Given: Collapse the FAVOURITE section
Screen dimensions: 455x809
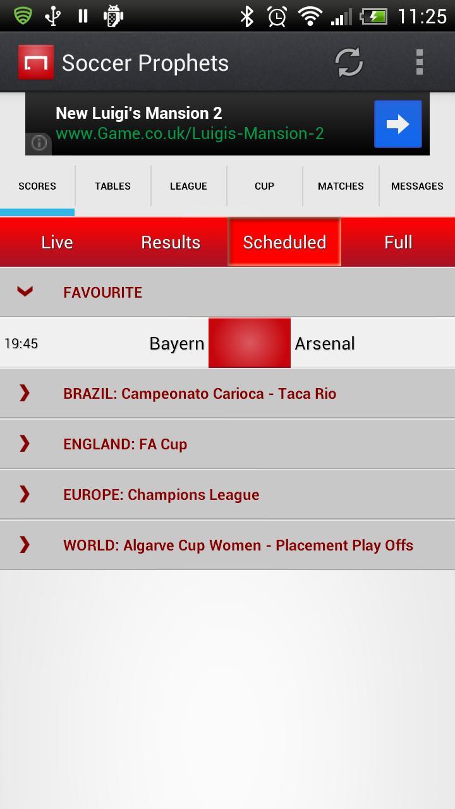Looking at the screenshot, I should click(x=25, y=291).
